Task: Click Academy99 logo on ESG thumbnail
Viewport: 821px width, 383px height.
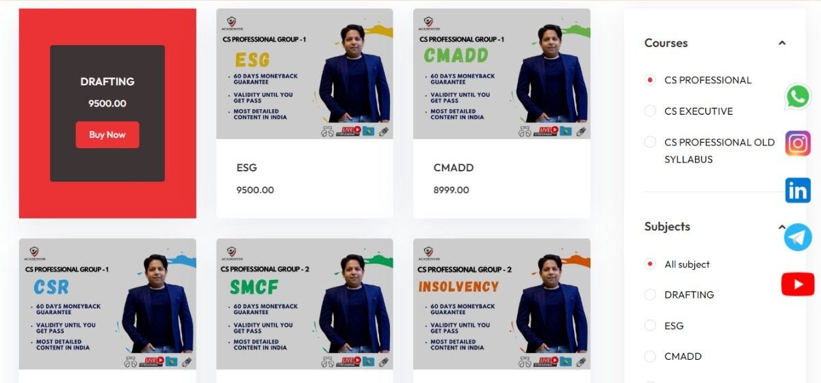Action: (x=231, y=24)
